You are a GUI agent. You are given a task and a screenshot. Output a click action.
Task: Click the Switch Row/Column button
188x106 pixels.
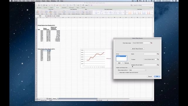pyautogui.click(x=137, y=49)
